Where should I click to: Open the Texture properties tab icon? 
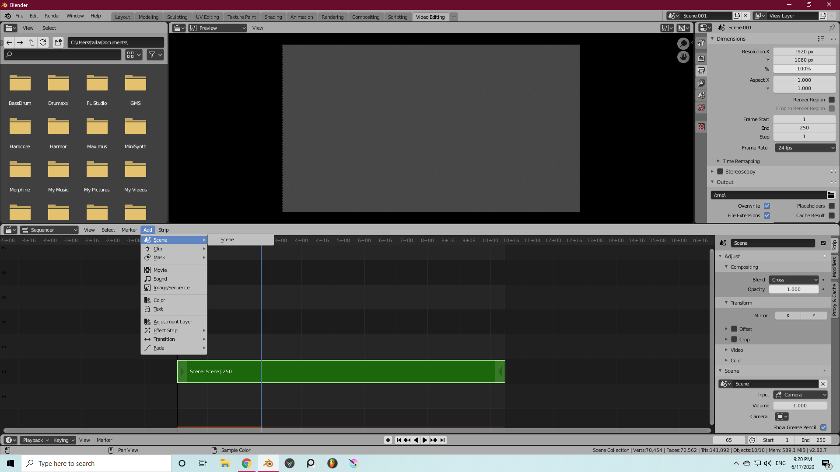[701, 127]
